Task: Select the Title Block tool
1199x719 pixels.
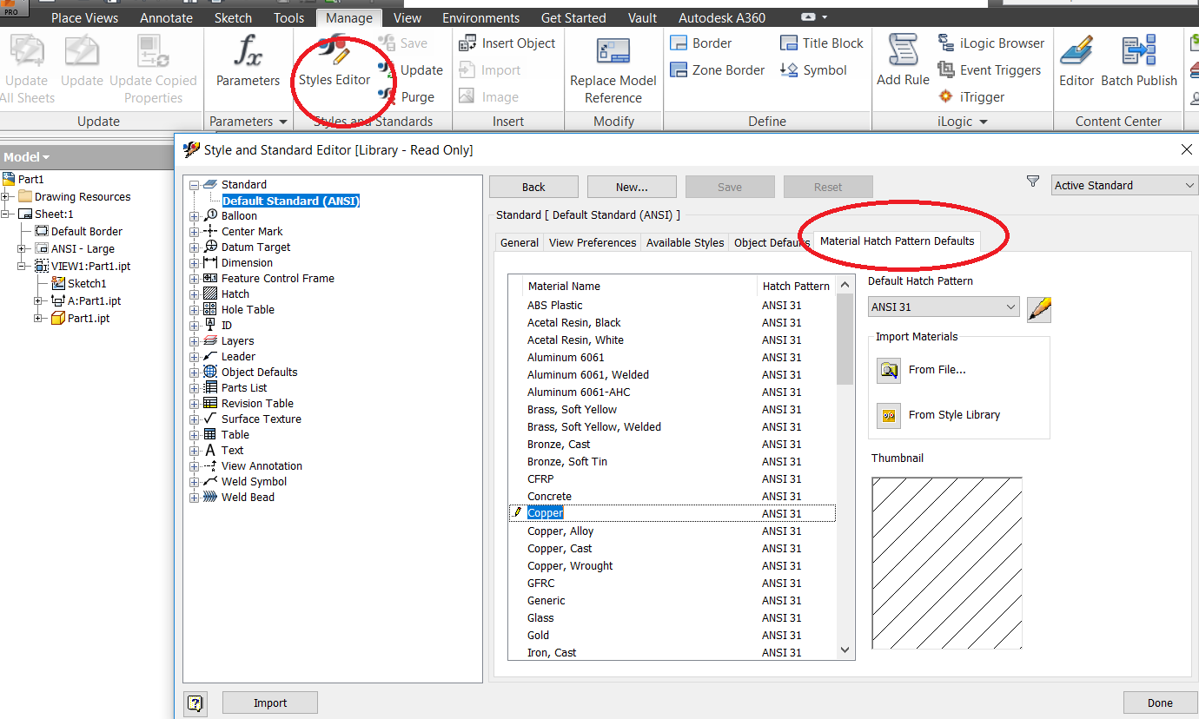Action: coord(822,43)
